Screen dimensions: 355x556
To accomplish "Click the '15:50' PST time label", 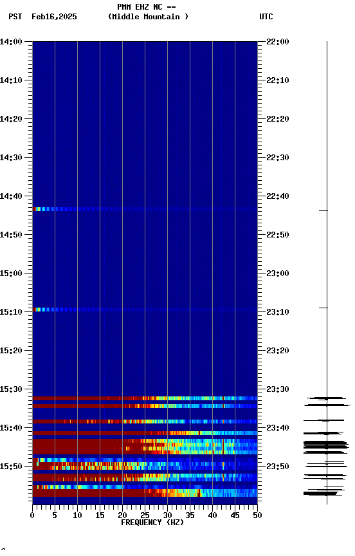I will 11,467.
